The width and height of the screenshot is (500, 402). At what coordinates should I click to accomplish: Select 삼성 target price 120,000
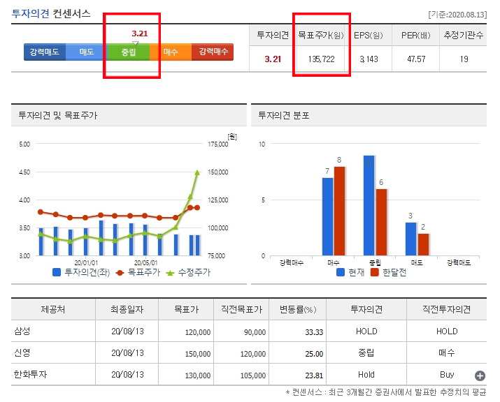point(198,332)
